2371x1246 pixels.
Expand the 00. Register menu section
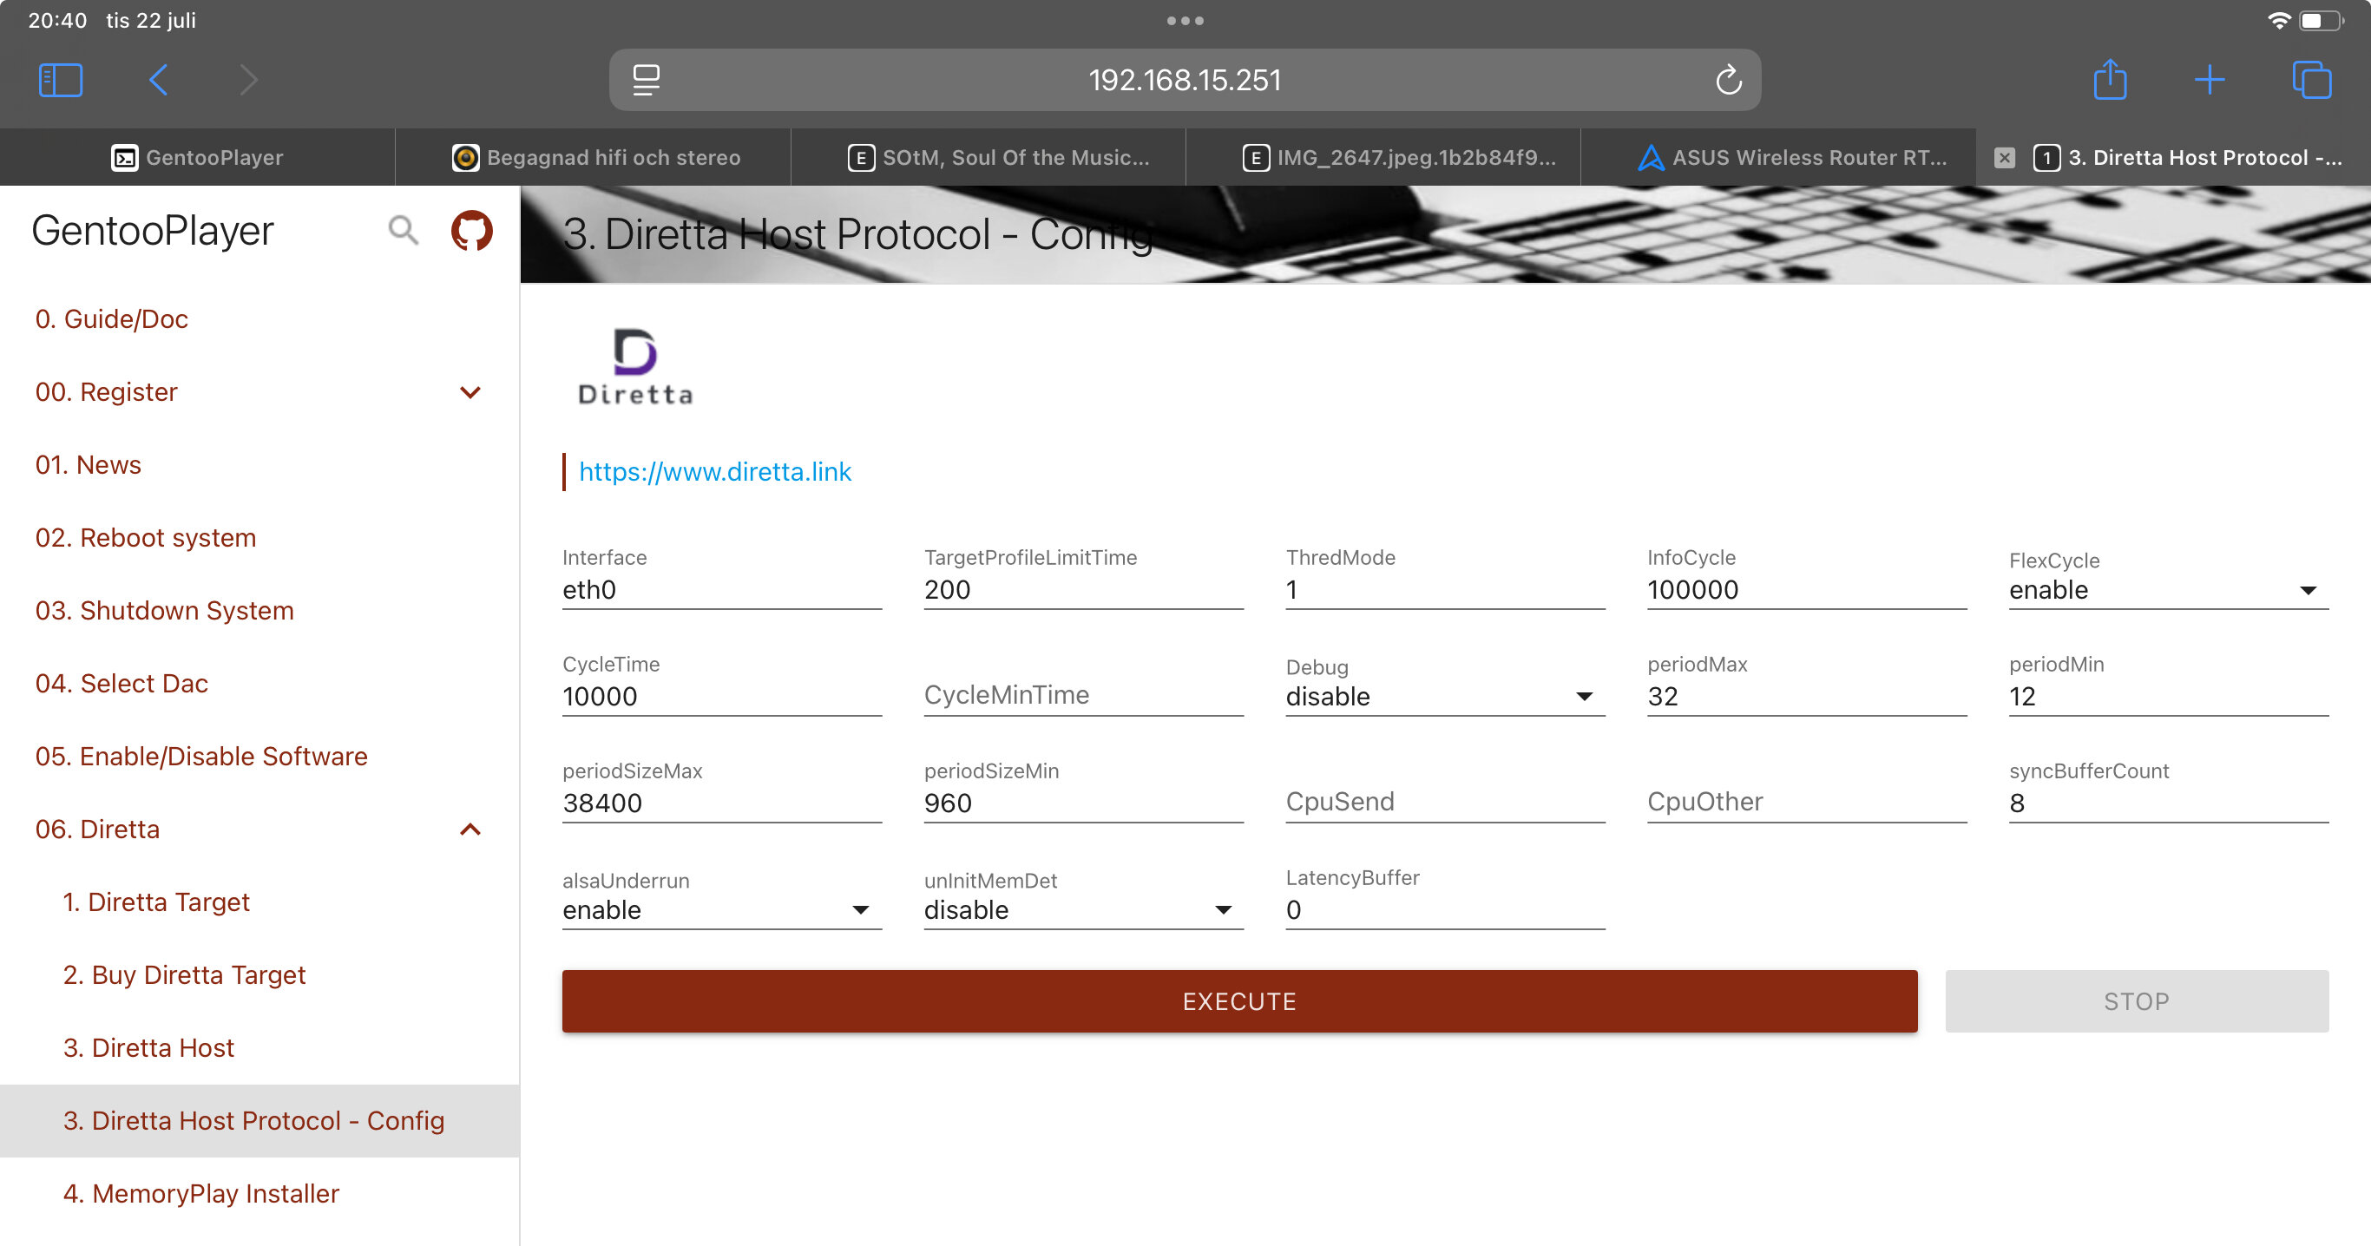pos(470,392)
